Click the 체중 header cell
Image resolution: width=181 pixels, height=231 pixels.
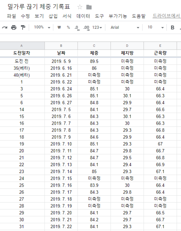click(94, 53)
